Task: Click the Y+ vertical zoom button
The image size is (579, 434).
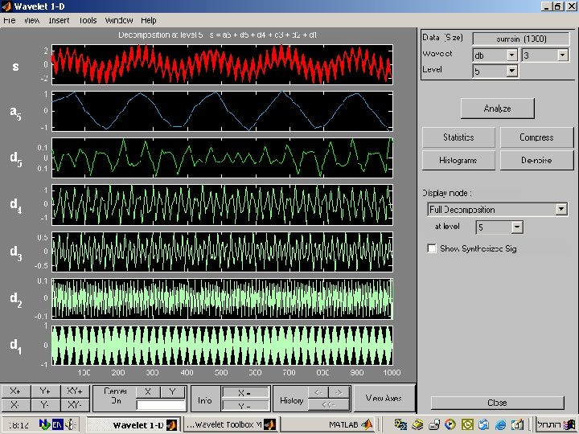Action: point(45,391)
